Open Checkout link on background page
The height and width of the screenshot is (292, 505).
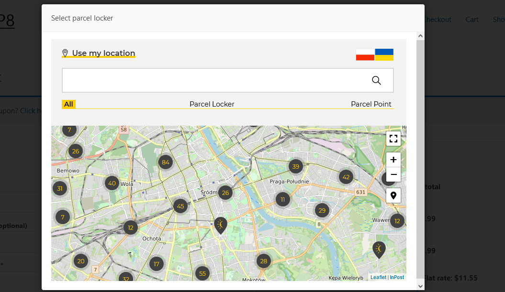coord(438,20)
